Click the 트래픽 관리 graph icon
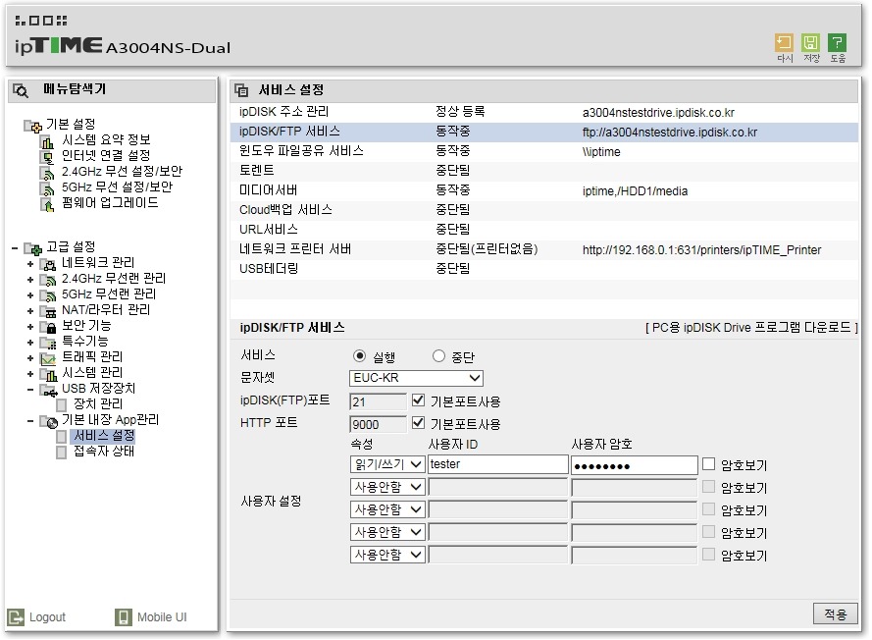Screen dimensions: 872x640 click(48, 359)
